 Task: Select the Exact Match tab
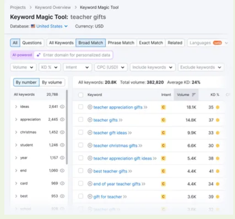pyautogui.click(x=151, y=43)
